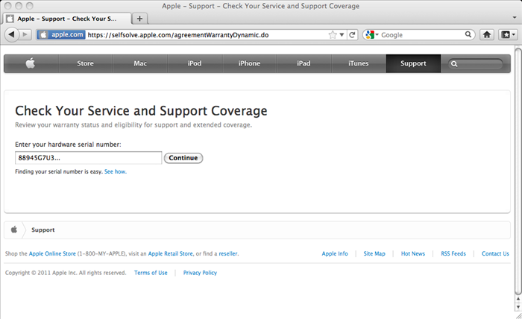
Task: Click the browser forward arrow
Action: click(x=25, y=34)
